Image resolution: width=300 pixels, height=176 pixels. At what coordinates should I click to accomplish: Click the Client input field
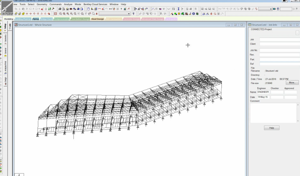tap(280, 44)
